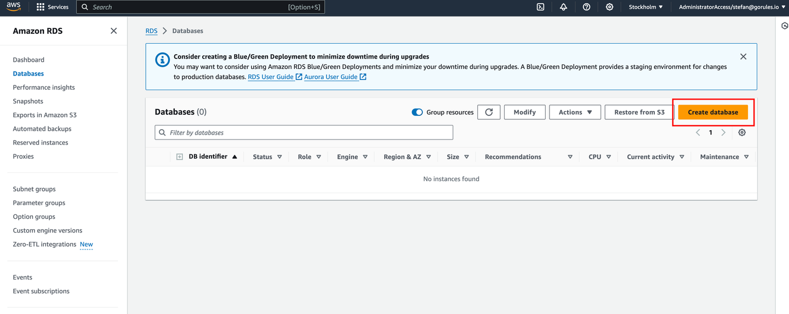Click the "No instances found" text
The height and width of the screenshot is (314, 789).
(x=451, y=179)
